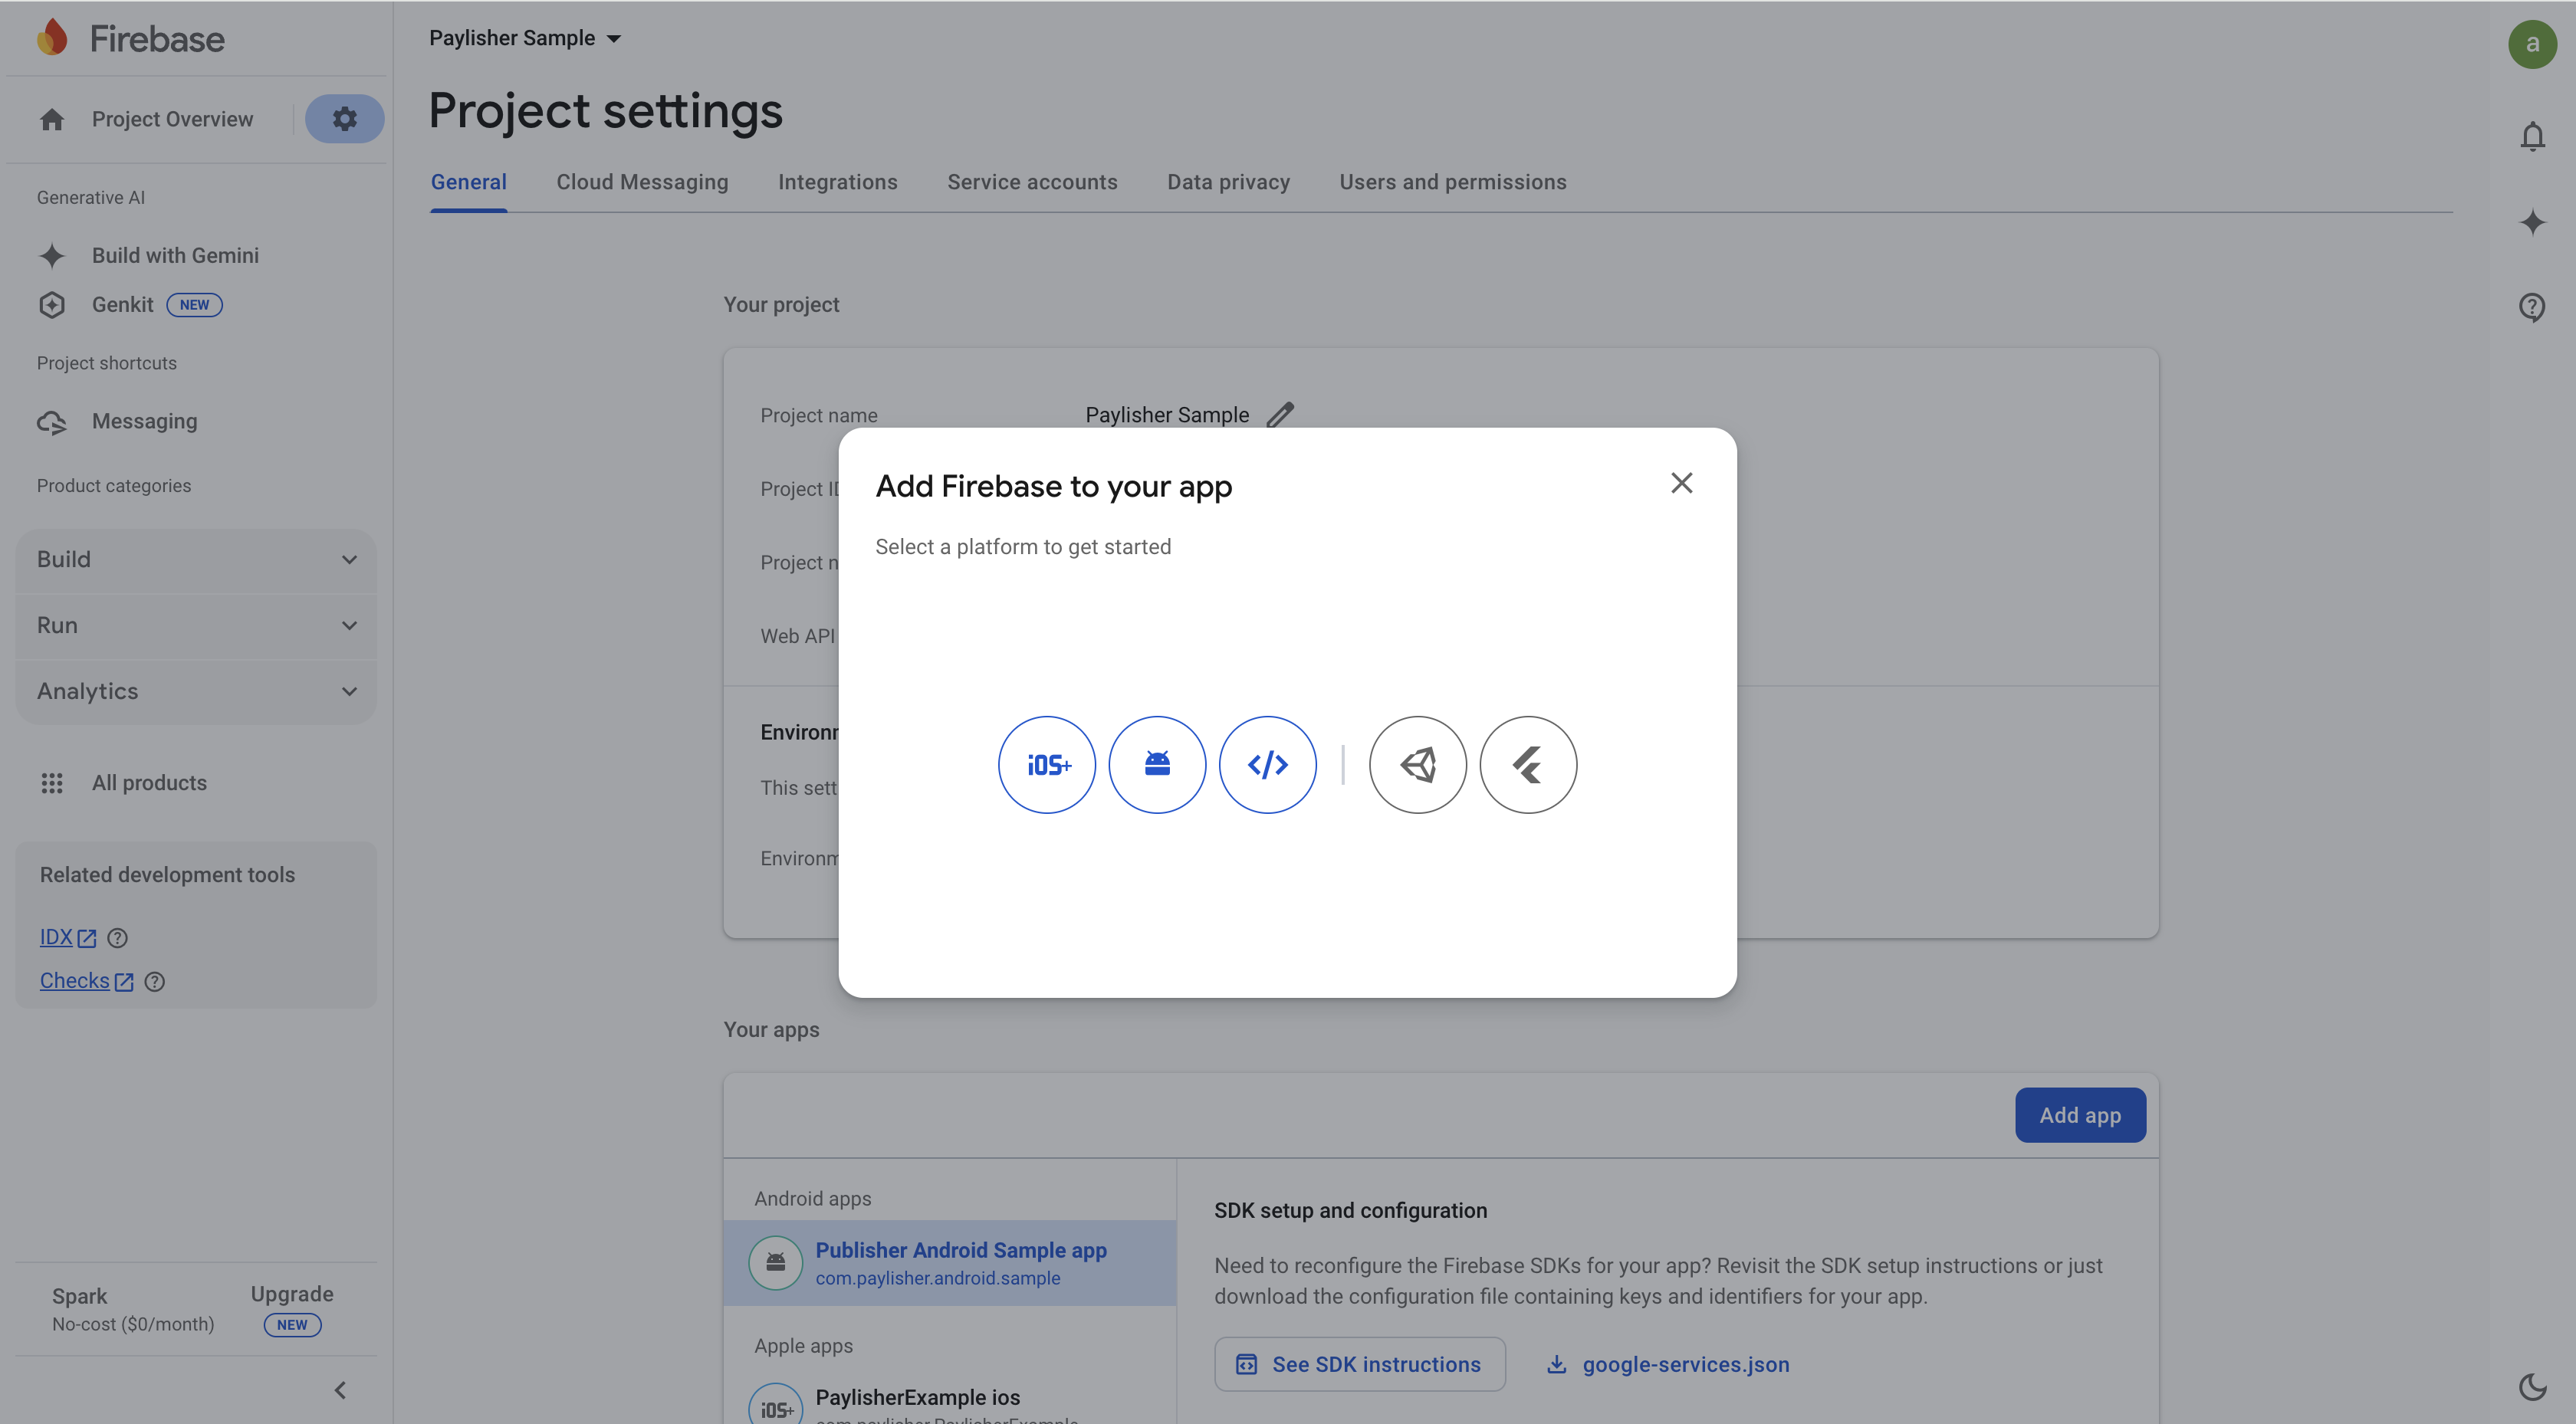
Task: Click the Android app avatar icon
Action: coord(775,1262)
